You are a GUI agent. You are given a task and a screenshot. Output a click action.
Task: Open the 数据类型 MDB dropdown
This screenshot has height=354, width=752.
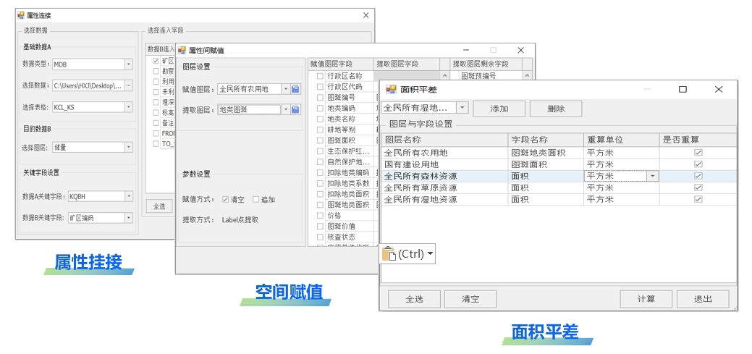[129, 64]
